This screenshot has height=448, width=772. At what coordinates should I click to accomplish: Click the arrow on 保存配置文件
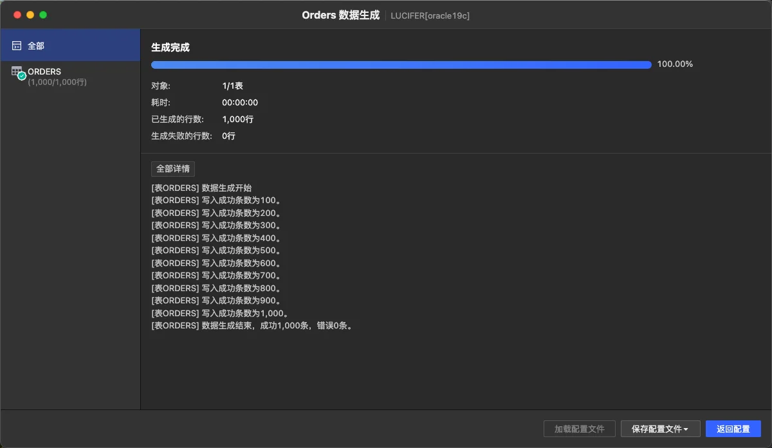[686, 429]
